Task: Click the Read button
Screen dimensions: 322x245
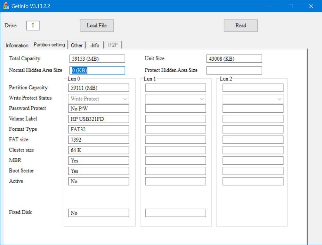Action: pos(241,26)
